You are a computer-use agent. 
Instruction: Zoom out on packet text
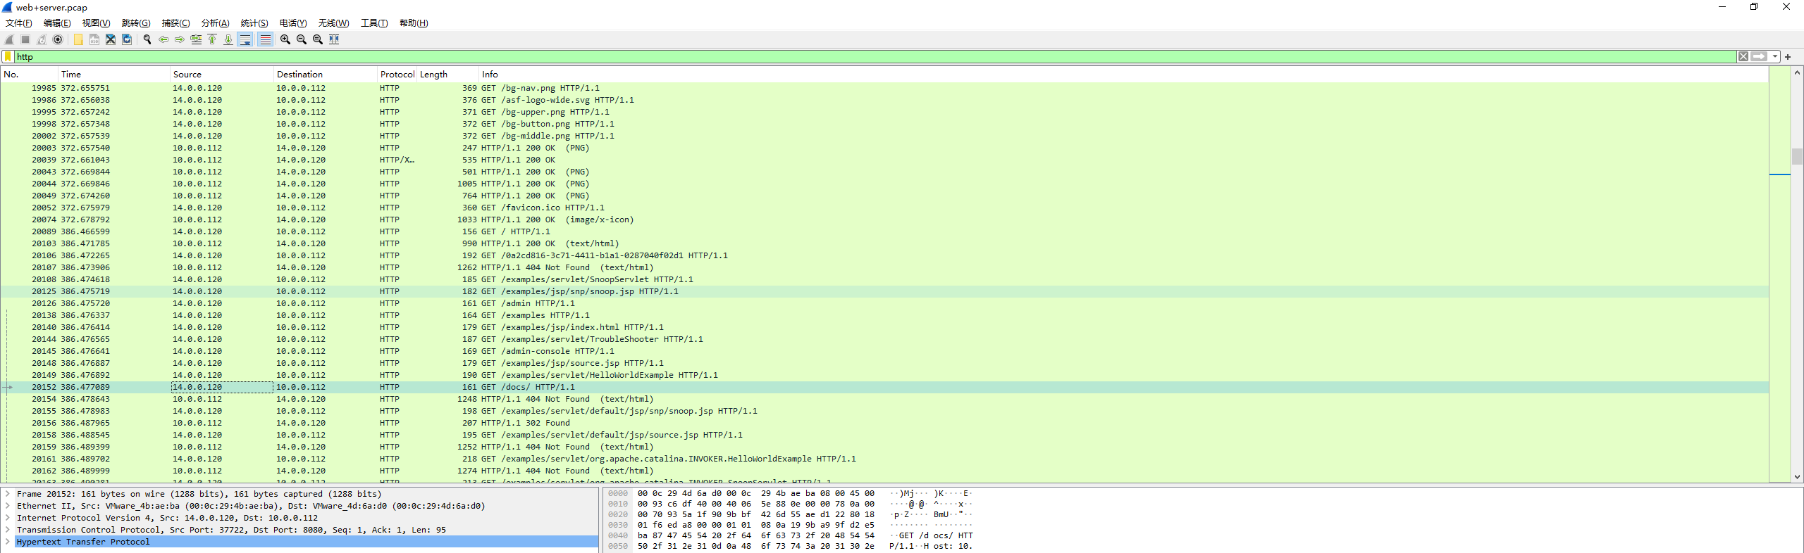coord(302,39)
